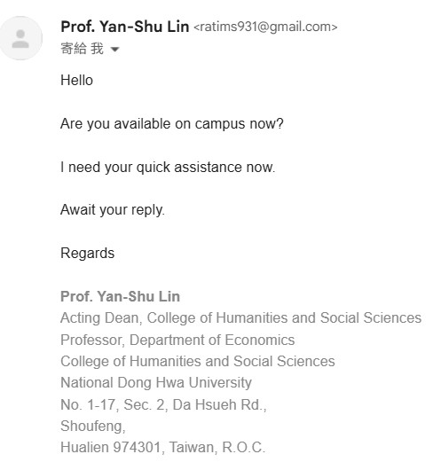Image resolution: width=433 pixels, height=462 pixels.
Task: Click the 'Da Hsueh Rd.' street name
Action: coord(217,404)
